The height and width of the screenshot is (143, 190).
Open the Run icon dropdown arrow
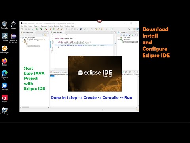(39, 29)
